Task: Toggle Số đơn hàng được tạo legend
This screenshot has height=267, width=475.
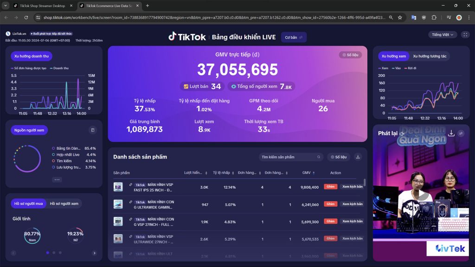Action: [x=28, y=68]
